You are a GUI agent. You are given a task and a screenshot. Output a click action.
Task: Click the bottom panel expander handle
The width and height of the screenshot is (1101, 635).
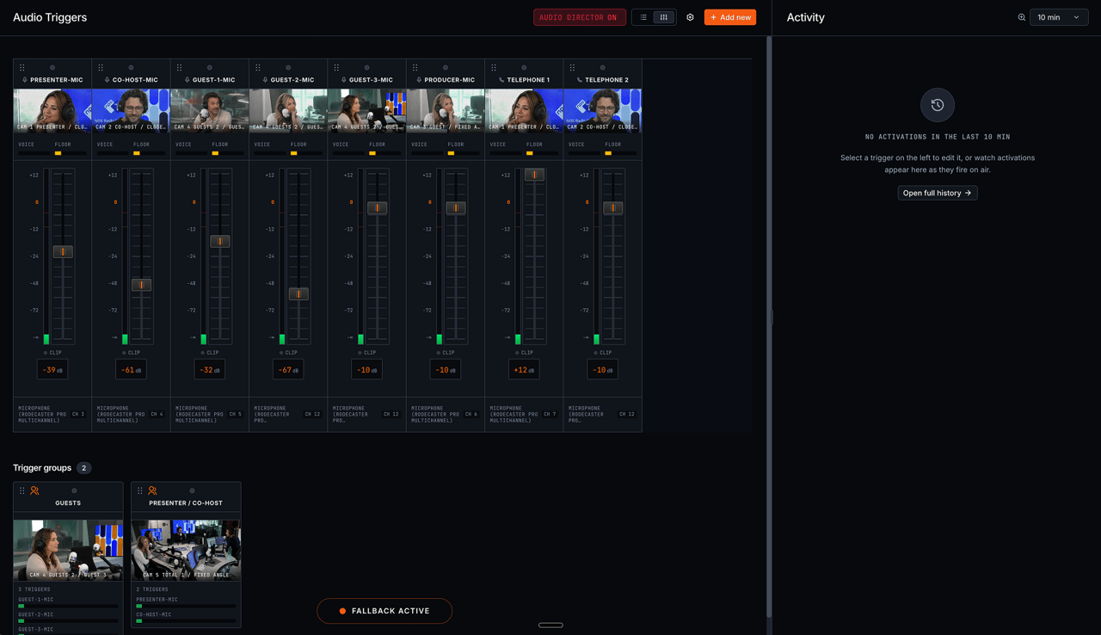point(550,626)
